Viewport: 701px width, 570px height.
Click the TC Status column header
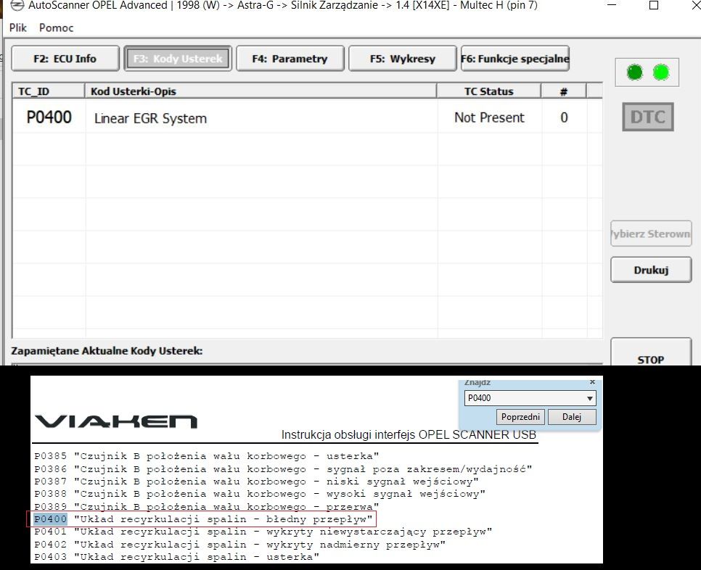(489, 91)
